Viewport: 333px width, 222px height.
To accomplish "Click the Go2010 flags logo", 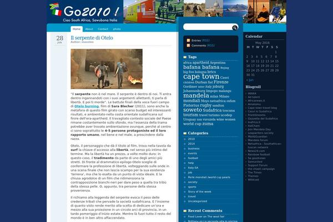I will 56,9.
